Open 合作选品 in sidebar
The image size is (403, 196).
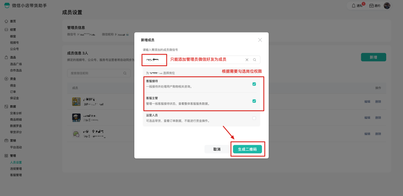[16, 70]
